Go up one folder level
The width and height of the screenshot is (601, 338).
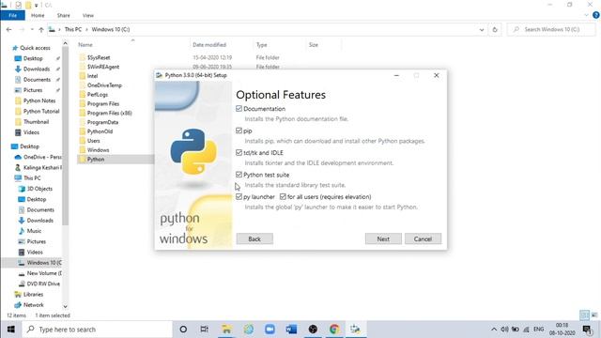41,29
